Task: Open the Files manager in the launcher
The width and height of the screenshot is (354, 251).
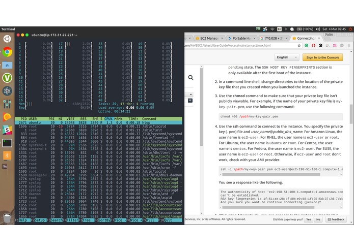Action: [7, 65]
